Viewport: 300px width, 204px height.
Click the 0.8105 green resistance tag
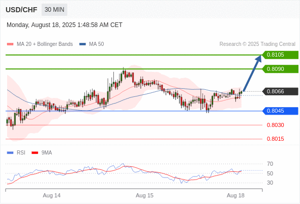[x=280, y=55]
